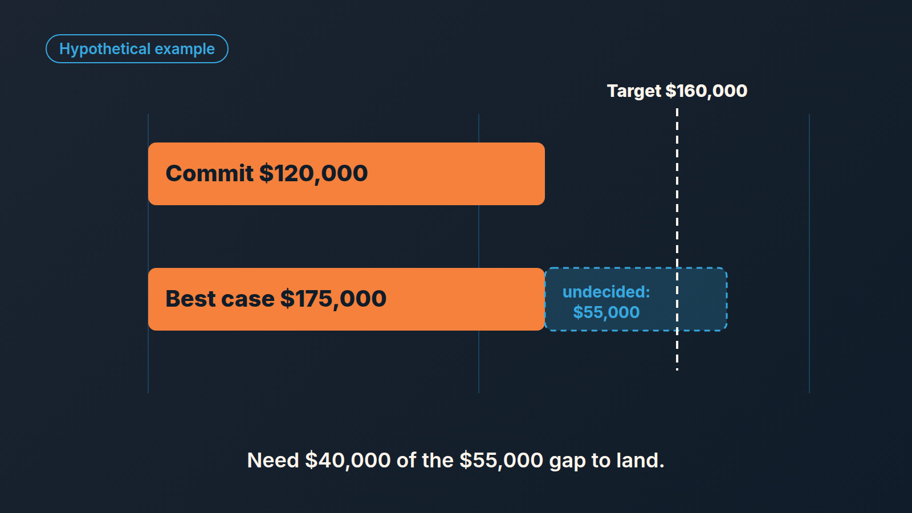The width and height of the screenshot is (912, 513).
Task: Click the words "Best case" in lower bar
Action: click(x=220, y=299)
